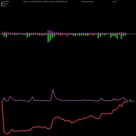Screen dimensions: 136x136
Task: Click the 'Volume' legend label
Action: click(5, 4)
